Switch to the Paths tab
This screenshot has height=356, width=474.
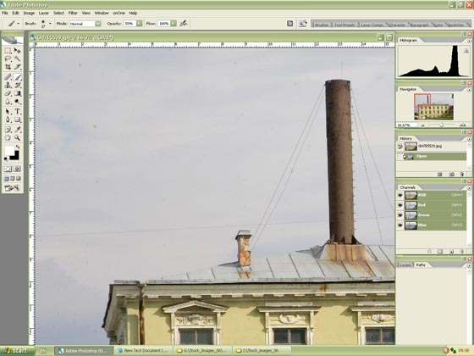point(421,264)
